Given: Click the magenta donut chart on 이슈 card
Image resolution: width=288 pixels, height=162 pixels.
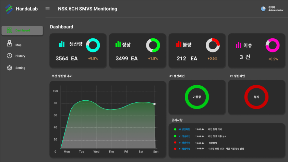Looking at the screenshot, I should pos(273,45).
